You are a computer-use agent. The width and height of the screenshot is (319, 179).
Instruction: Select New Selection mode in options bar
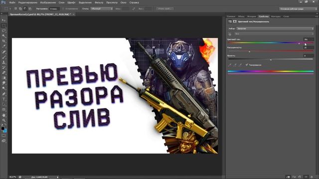point(15,9)
